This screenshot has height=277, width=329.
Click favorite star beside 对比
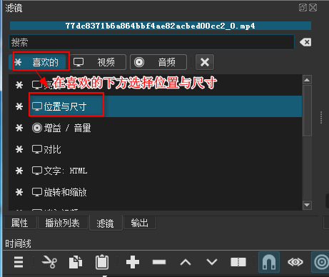pos(19,149)
